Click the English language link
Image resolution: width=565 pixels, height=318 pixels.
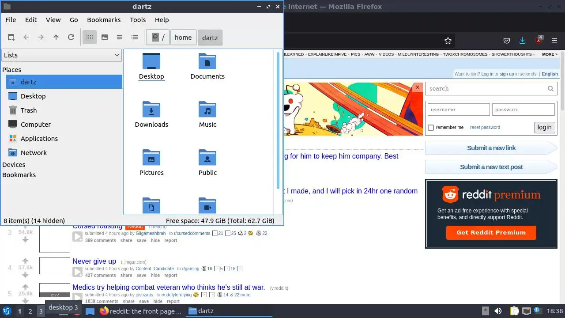coord(550,74)
